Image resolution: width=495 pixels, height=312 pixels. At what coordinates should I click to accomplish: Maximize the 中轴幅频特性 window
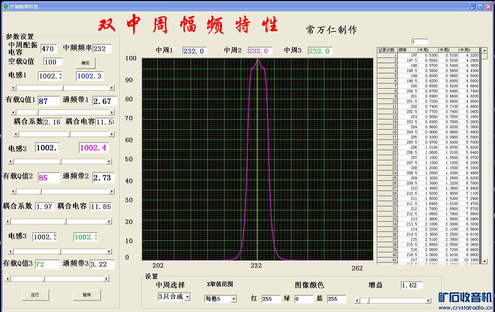[480, 6]
